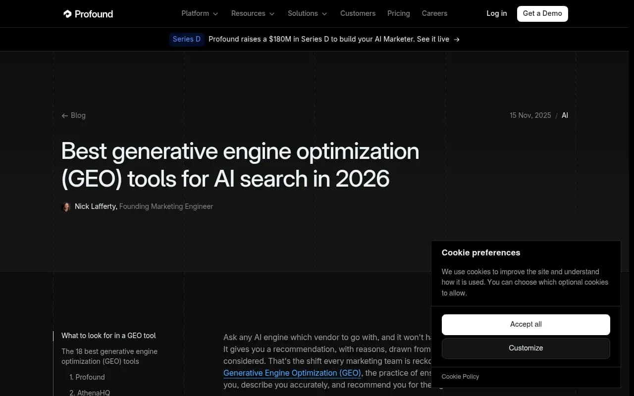This screenshot has height=396, width=634.
Task: Click Nick Lafferty's avatar photo
Action: pyautogui.click(x=66, y=207)
